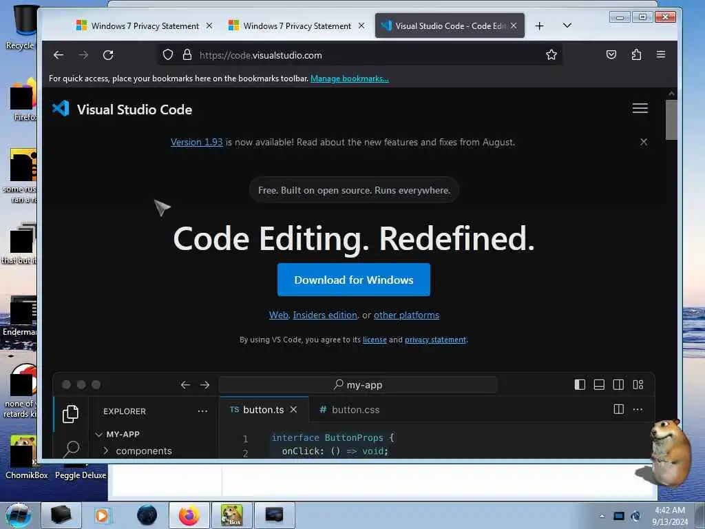705x529 pixels.
Task: Open the Manage bookmarks link
Action: (x=349, y=79)
